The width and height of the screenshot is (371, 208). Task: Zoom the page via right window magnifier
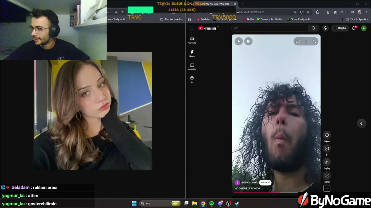click(x=295, y=12)
